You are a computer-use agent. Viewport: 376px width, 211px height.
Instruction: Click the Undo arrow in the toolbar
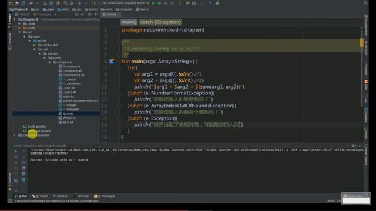(x=31, y=3)
